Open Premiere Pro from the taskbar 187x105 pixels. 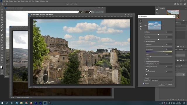coord(36,103)
